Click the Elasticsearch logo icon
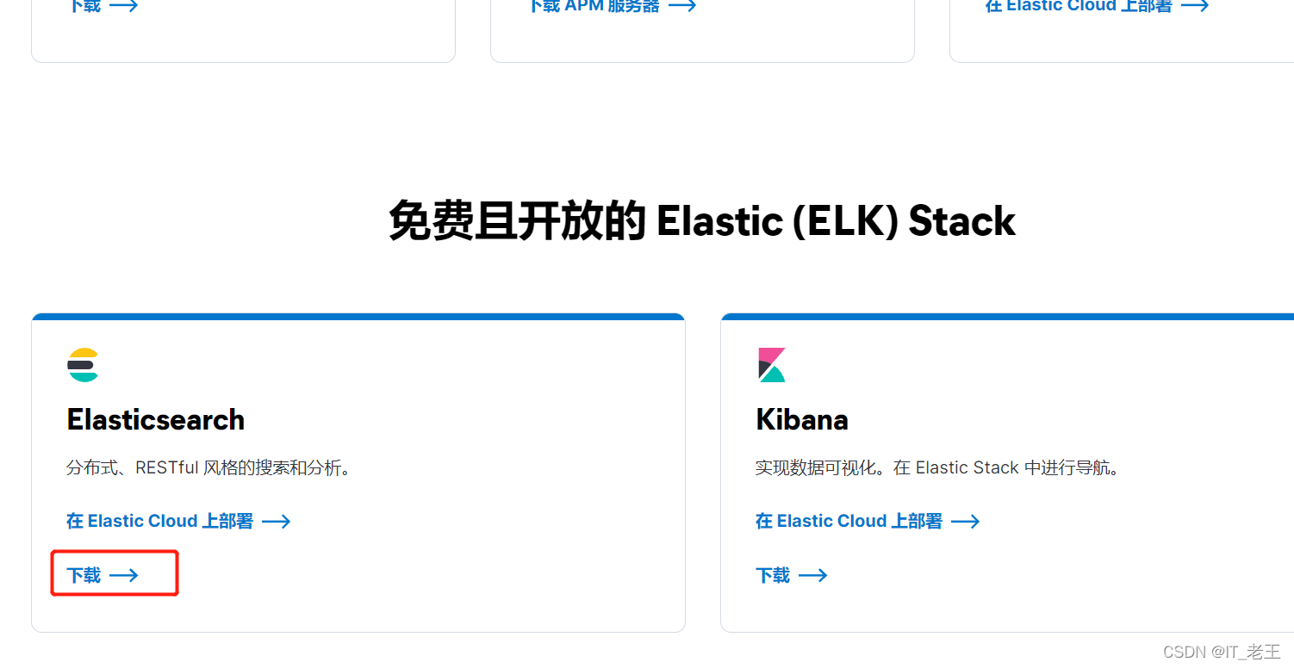This screenshot has height=668, width=1294. click(84, 365)
